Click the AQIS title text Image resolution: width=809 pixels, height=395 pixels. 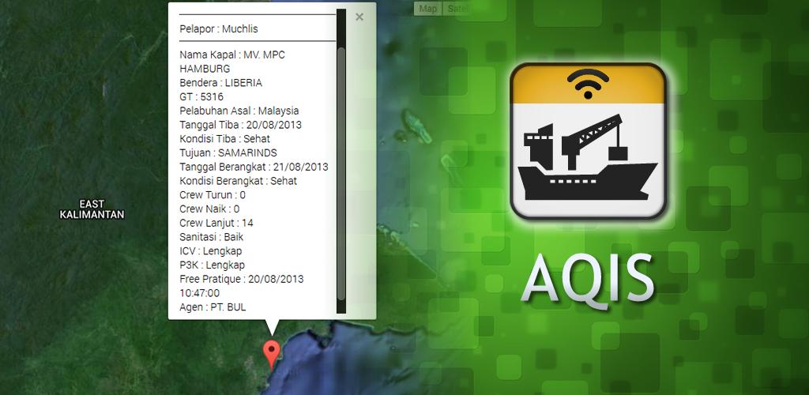588,280
